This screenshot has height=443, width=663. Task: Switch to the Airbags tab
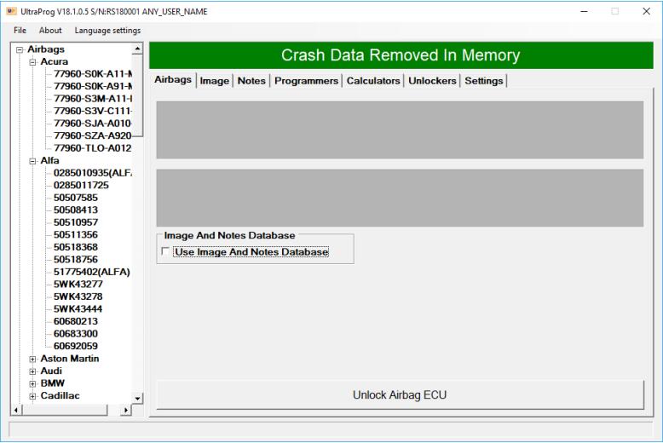point(172,79)
